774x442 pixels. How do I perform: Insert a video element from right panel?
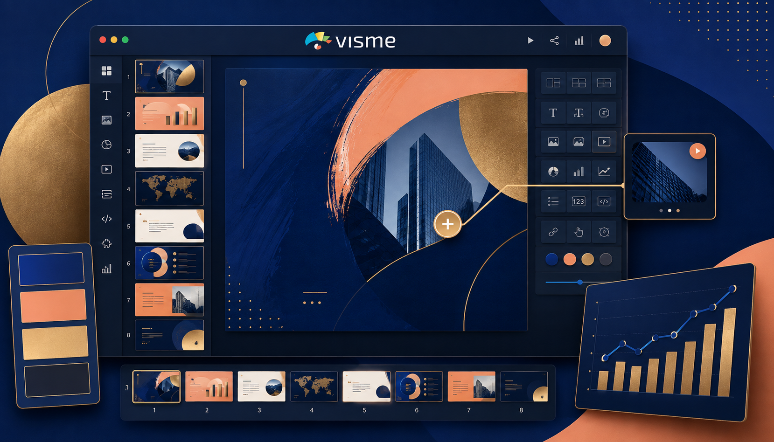tap(604, 142)
